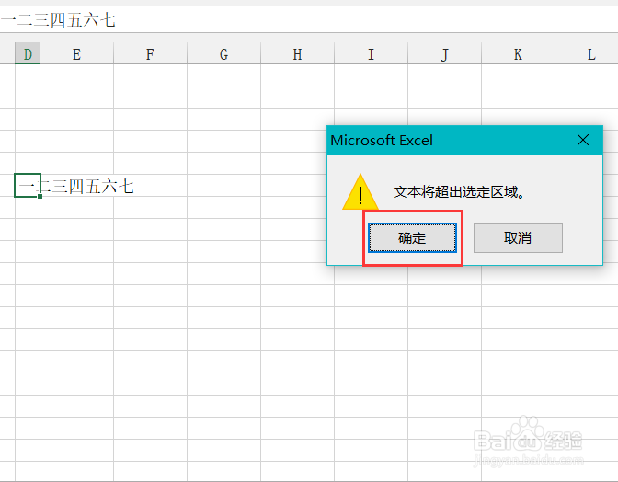
Task: Click the 取消 button in the dialog
Action: (x=518, y=237)
